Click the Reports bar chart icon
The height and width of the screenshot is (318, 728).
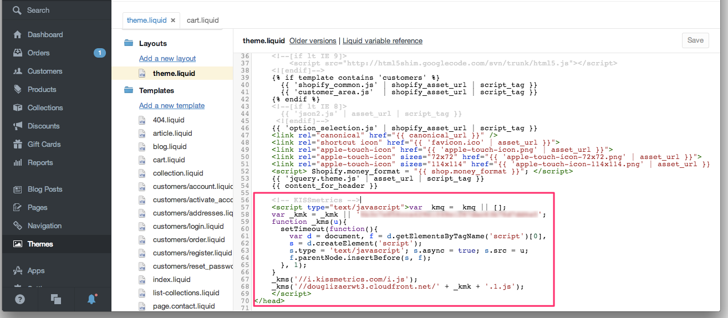[18, 162]
